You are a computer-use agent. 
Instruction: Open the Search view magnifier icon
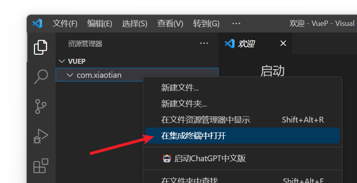click(x=41, y=77)
